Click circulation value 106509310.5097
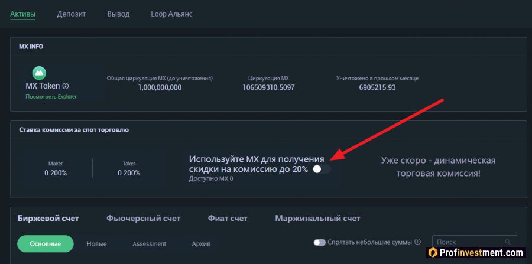 [268, 87]
